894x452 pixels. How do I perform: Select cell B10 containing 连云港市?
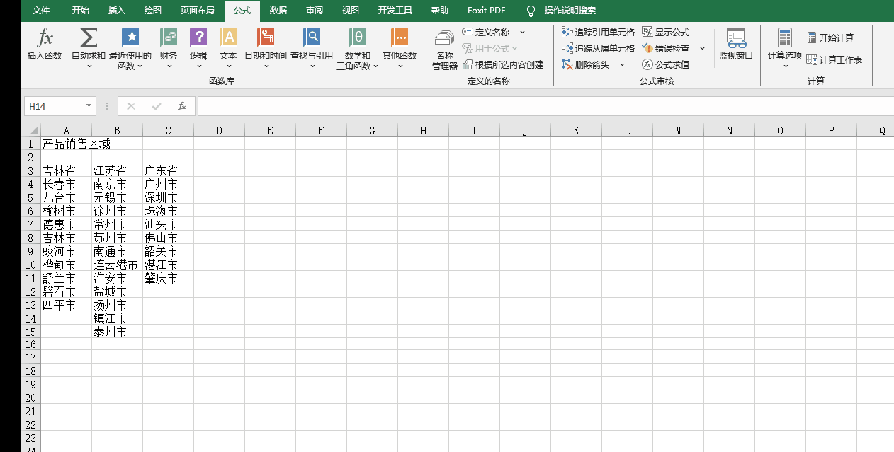117,265
